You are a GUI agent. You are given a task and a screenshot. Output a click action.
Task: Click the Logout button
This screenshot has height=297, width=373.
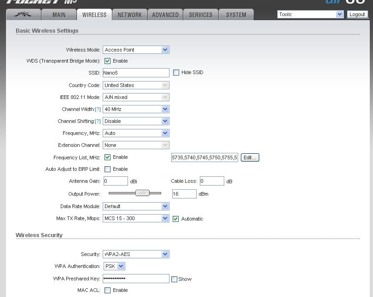357,14
